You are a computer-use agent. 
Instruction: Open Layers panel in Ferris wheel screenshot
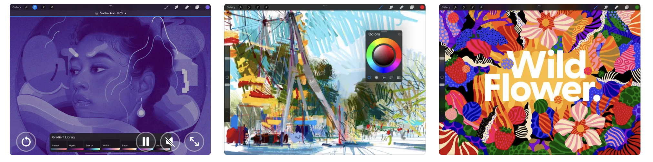[x=412, y=7]
